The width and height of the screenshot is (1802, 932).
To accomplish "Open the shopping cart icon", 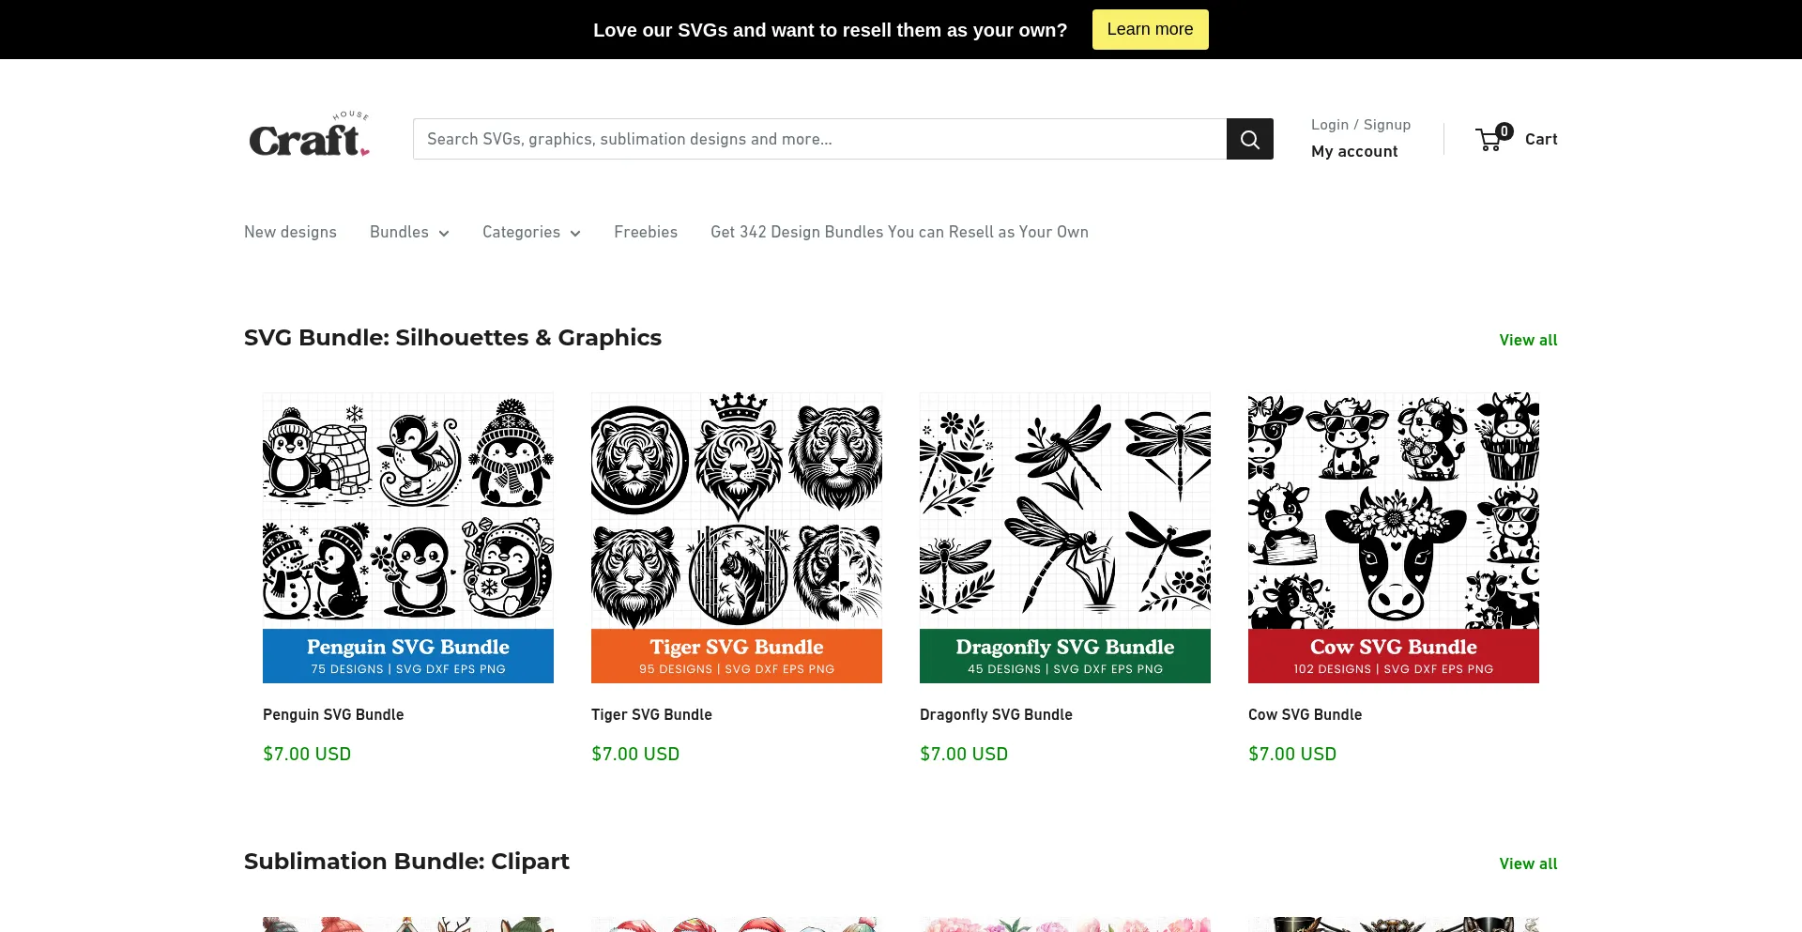I will click(1491, 138).
